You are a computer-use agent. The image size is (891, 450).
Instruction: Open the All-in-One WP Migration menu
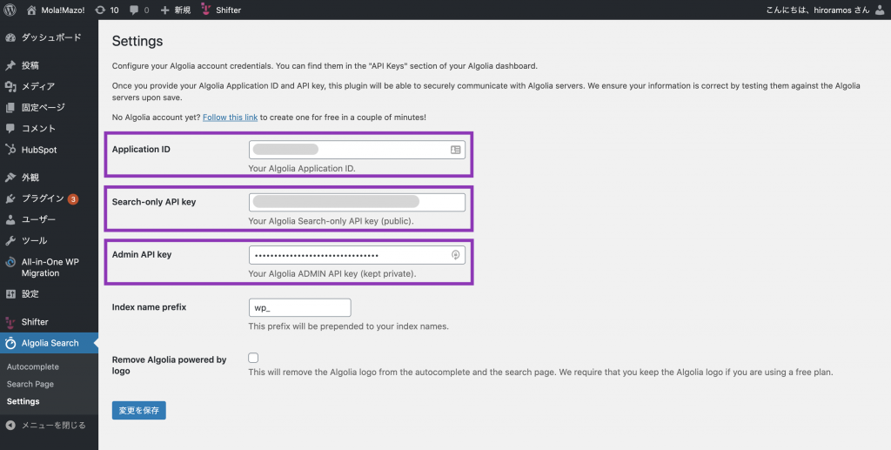tap(49, 267)
